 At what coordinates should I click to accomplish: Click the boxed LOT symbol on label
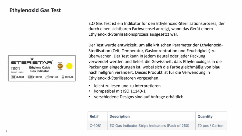tap(30, 77)
